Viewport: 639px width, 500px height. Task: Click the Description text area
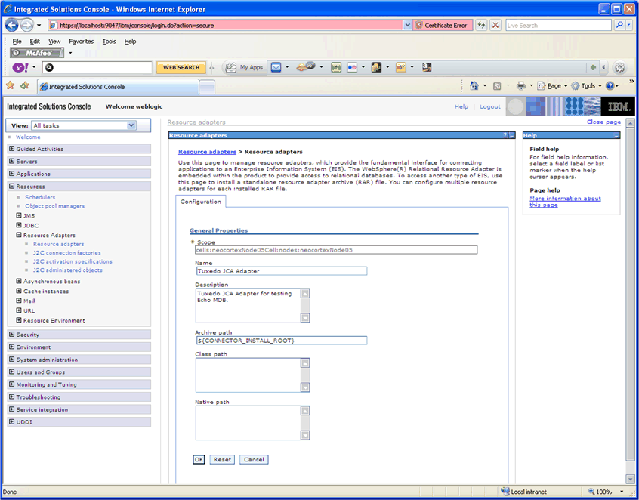[x=253, y=306]
